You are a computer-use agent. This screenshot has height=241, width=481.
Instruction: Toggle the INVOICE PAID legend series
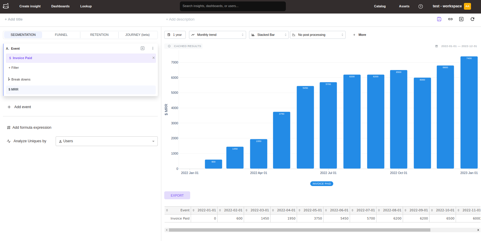point(321,184)
